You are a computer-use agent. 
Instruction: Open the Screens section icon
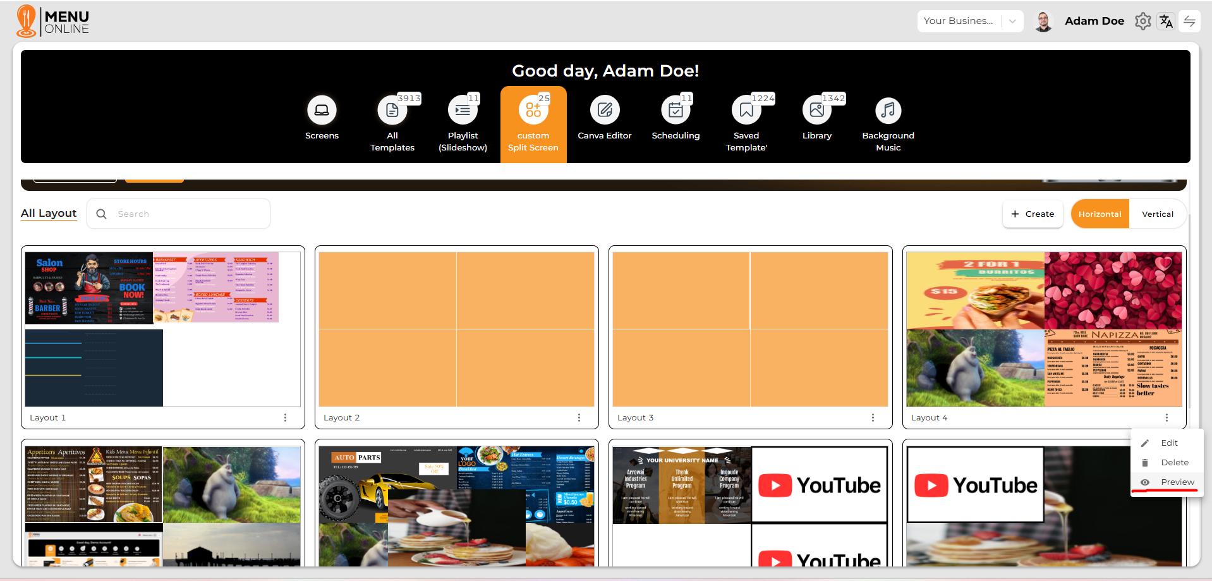pyautogui.click(x=322, y=111)
